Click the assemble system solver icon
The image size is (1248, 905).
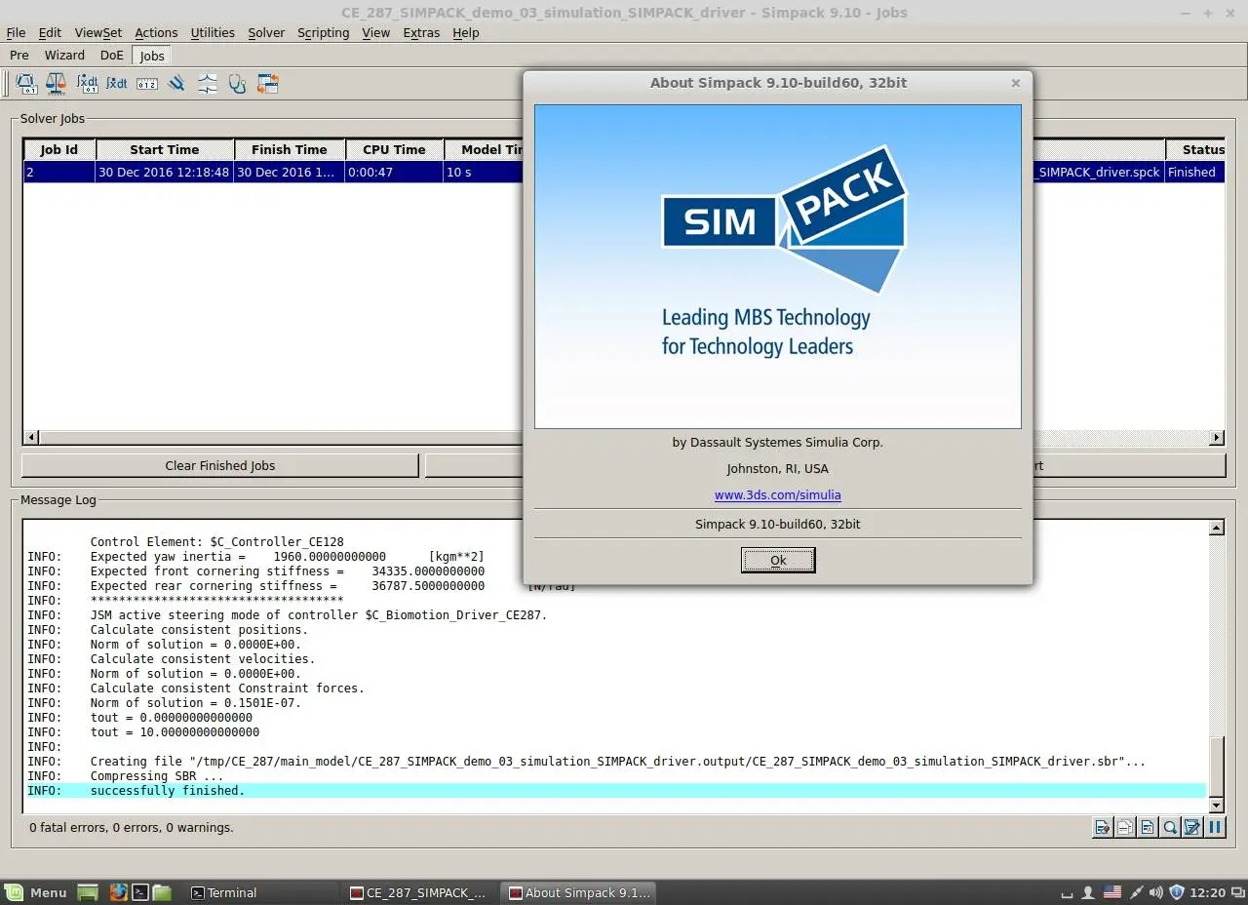coord(26,84)
